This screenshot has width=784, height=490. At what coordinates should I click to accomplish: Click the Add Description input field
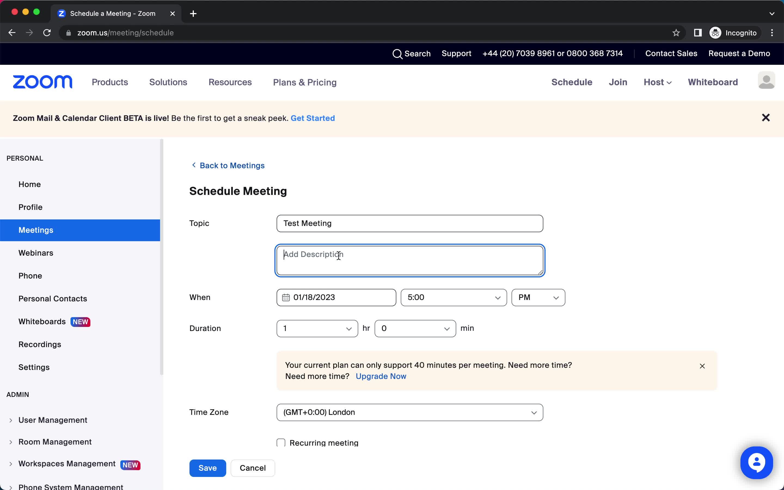(409, 260)
